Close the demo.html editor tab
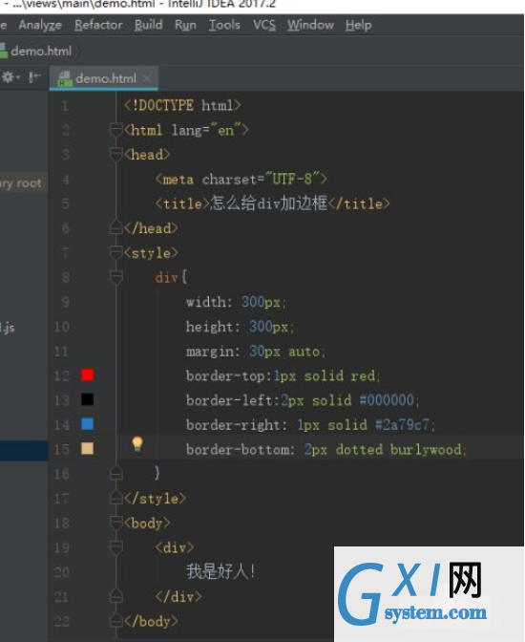525x642 pixels. (146, 78)
